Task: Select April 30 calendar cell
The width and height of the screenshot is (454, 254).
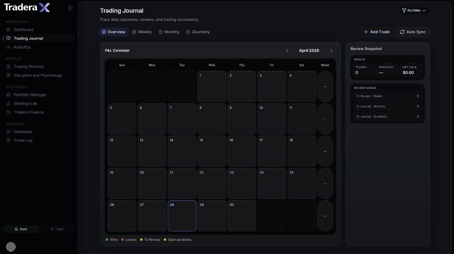Action: tap(242, 216)
